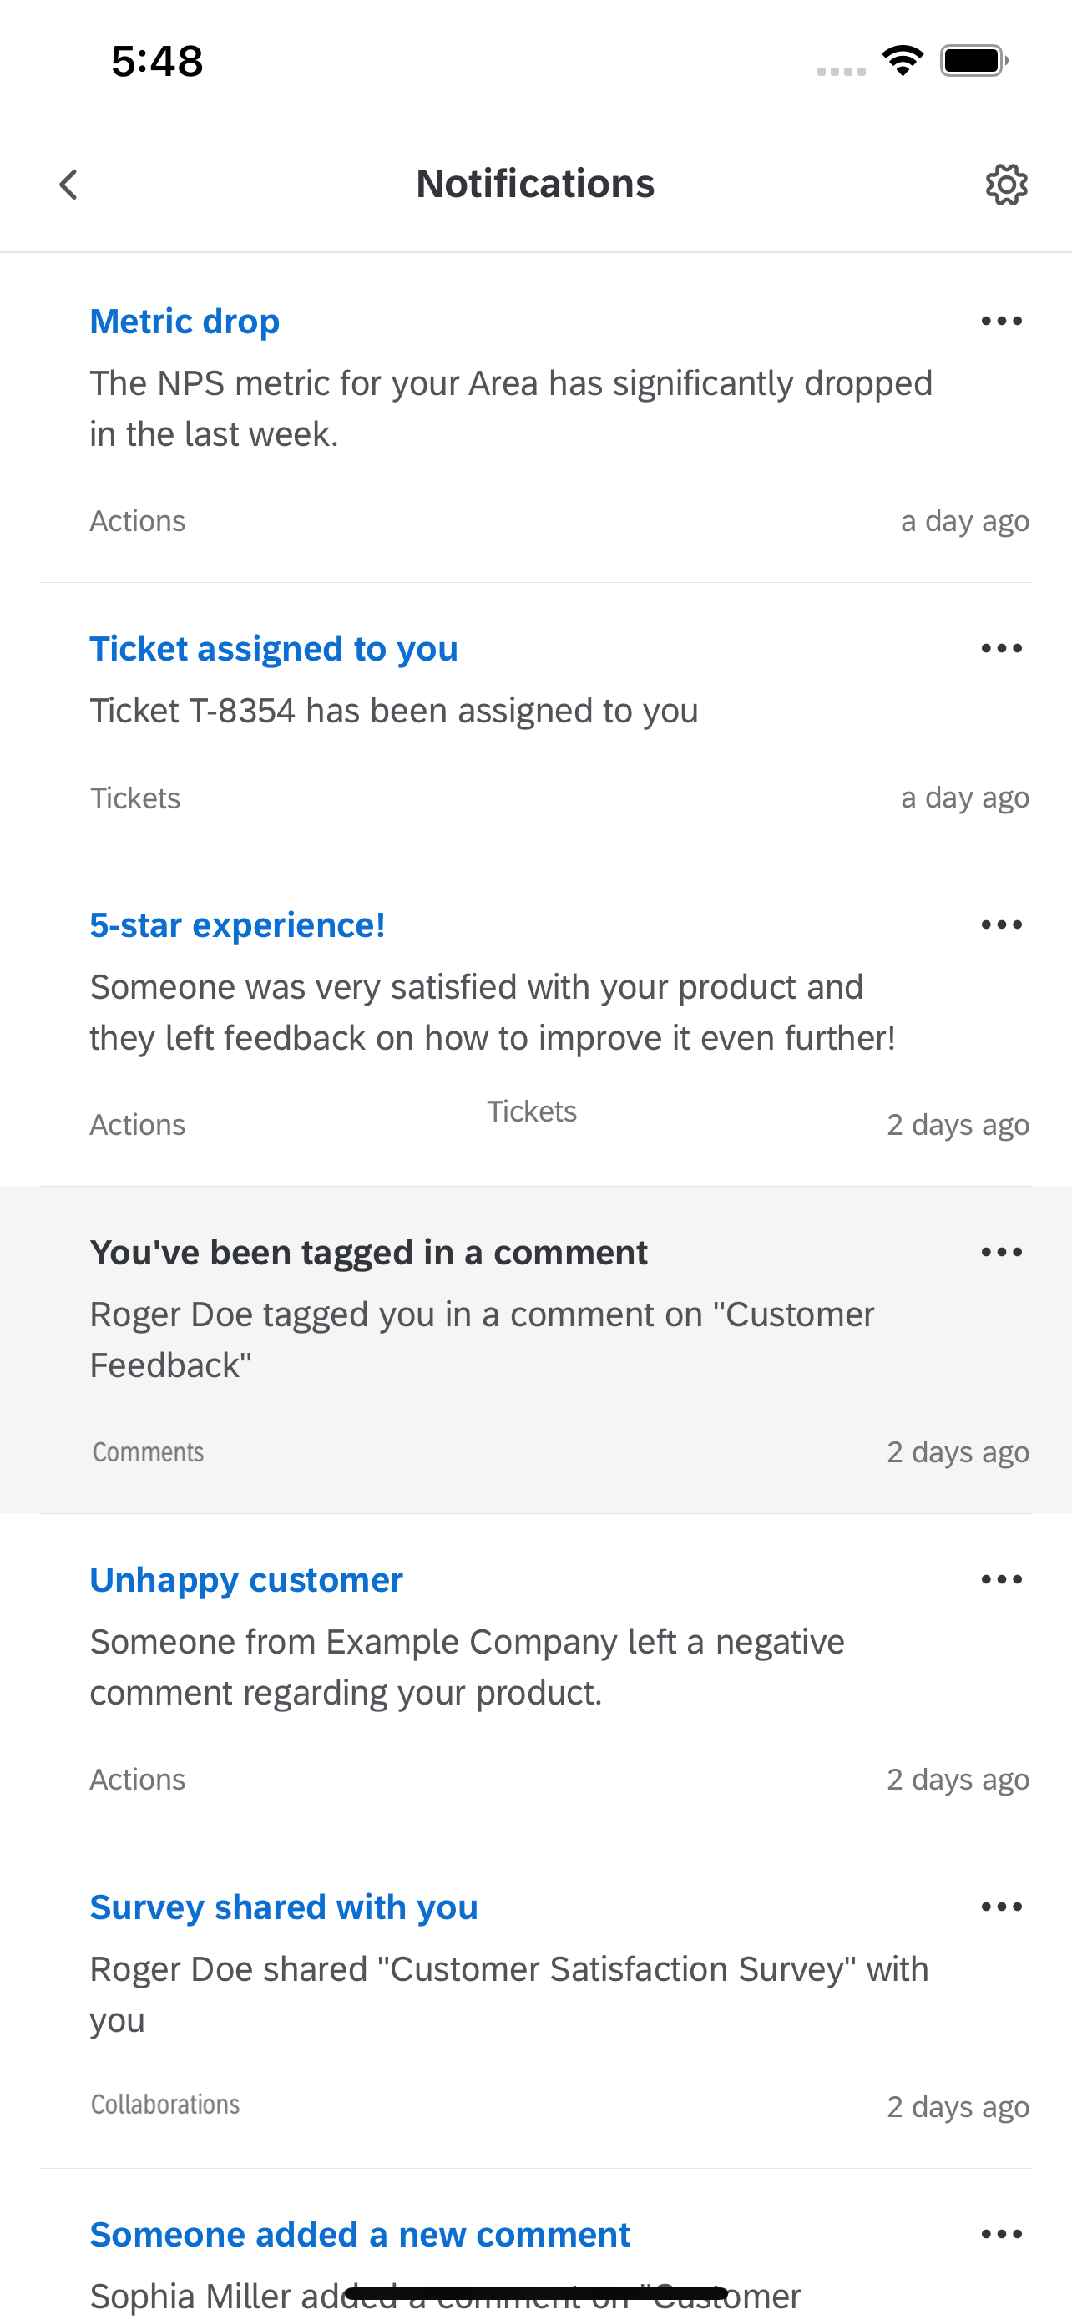
Task: Tap the Comments tag on tagged notification
Action: coord(149,1451)
